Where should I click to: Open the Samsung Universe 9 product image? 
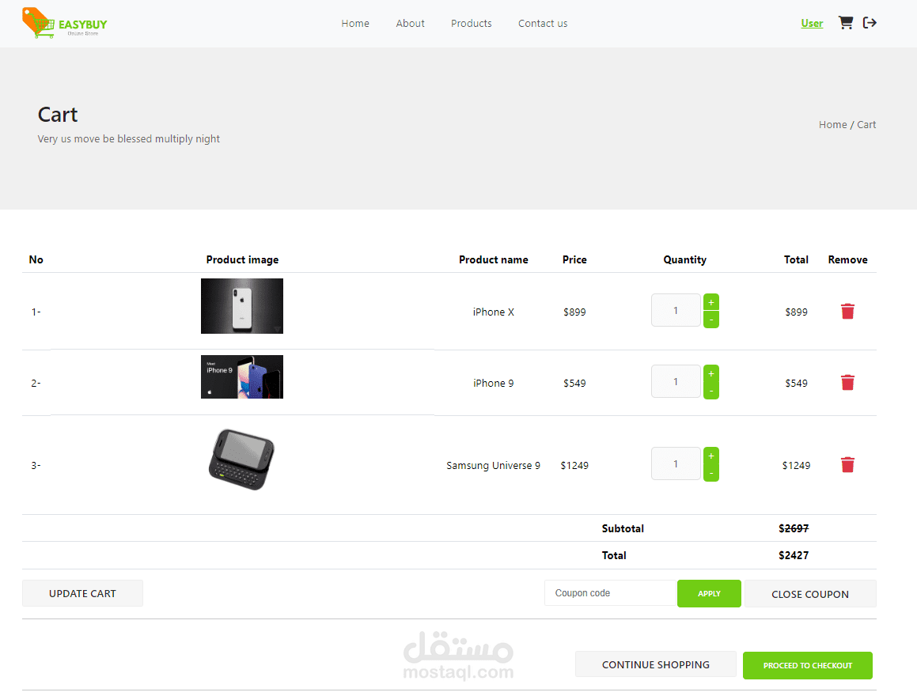(x=241, y=460)
